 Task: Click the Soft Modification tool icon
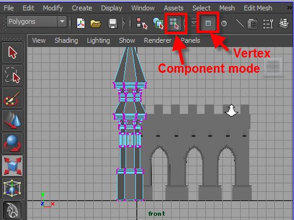point(12,210)
